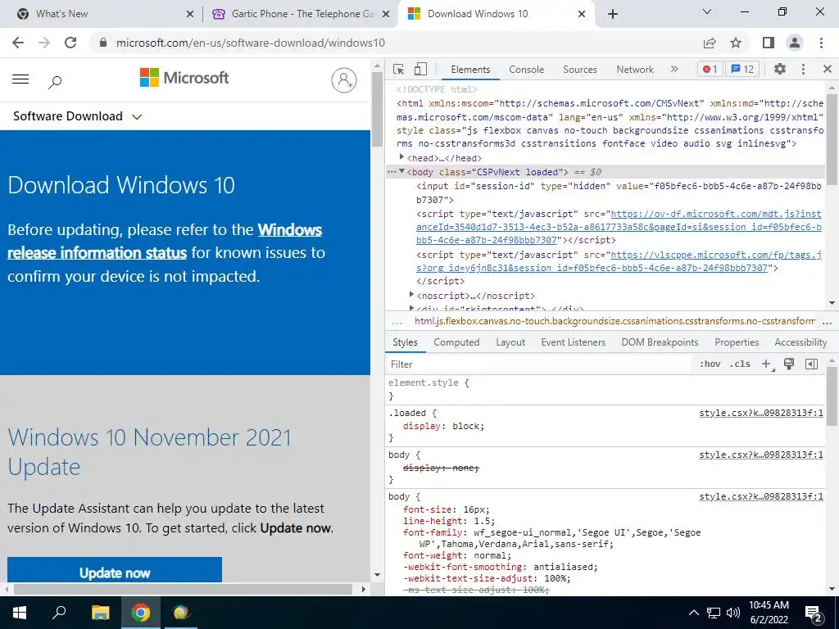
Task: Open DevTools settings gear
Action: click(780, 69)
